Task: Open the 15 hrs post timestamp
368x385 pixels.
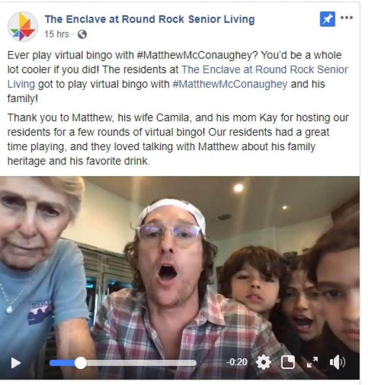Action: 57,34
